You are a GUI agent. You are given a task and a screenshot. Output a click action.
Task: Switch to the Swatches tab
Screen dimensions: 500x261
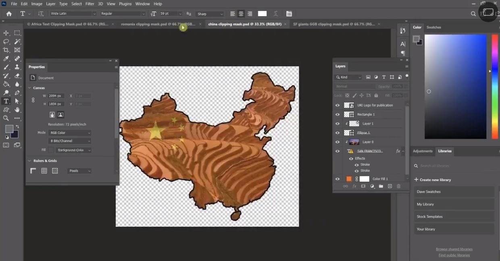click(434, 27)
